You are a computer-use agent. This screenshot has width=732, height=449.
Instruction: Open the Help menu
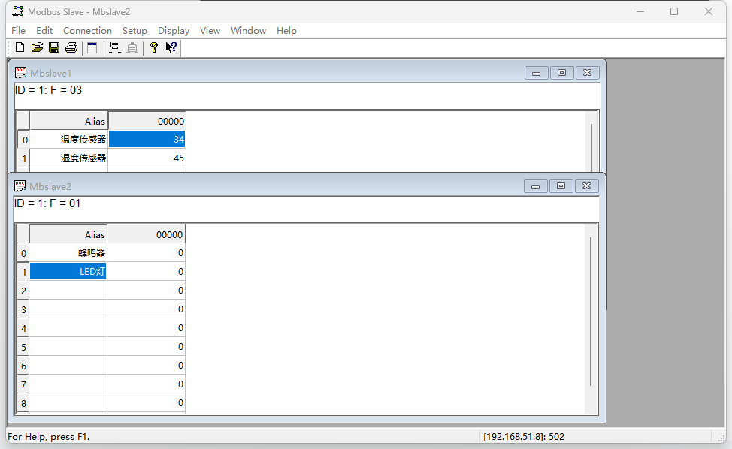click(286, 30)
